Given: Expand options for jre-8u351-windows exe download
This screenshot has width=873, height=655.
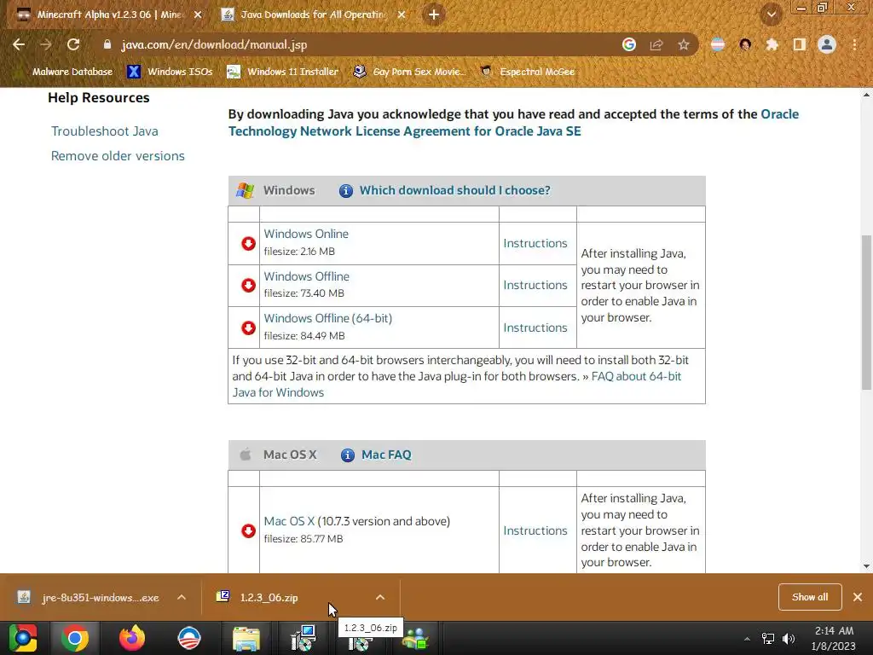Looking at the screenshot, I should (182, 597).
